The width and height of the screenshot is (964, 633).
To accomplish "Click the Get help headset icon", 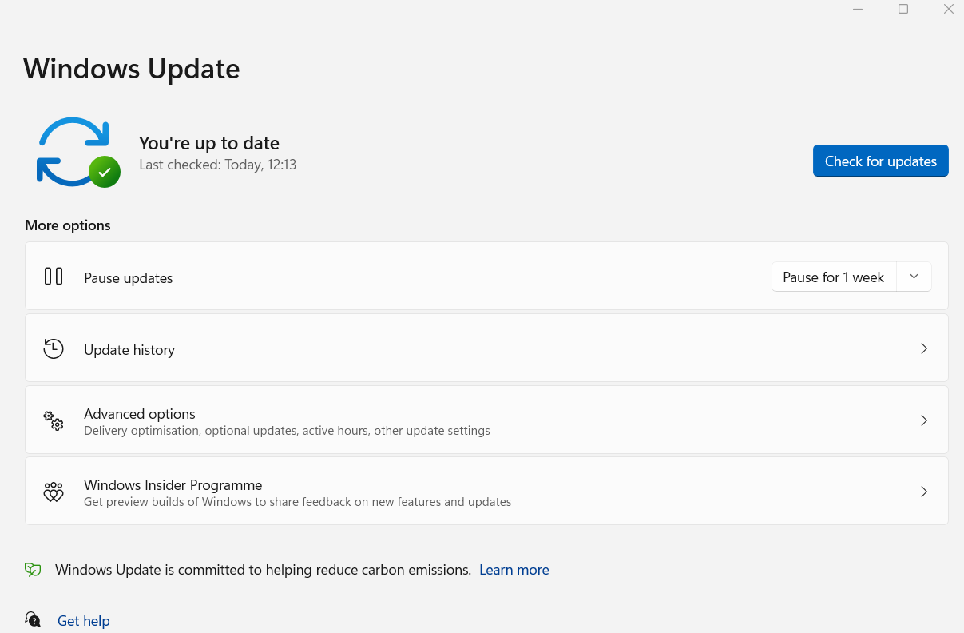I will click(x=32, y=619).
